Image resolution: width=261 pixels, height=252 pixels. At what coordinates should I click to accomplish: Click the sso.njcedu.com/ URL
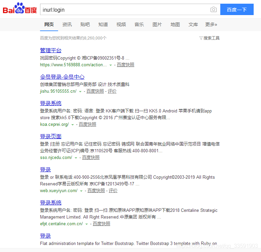click(56, 158)
